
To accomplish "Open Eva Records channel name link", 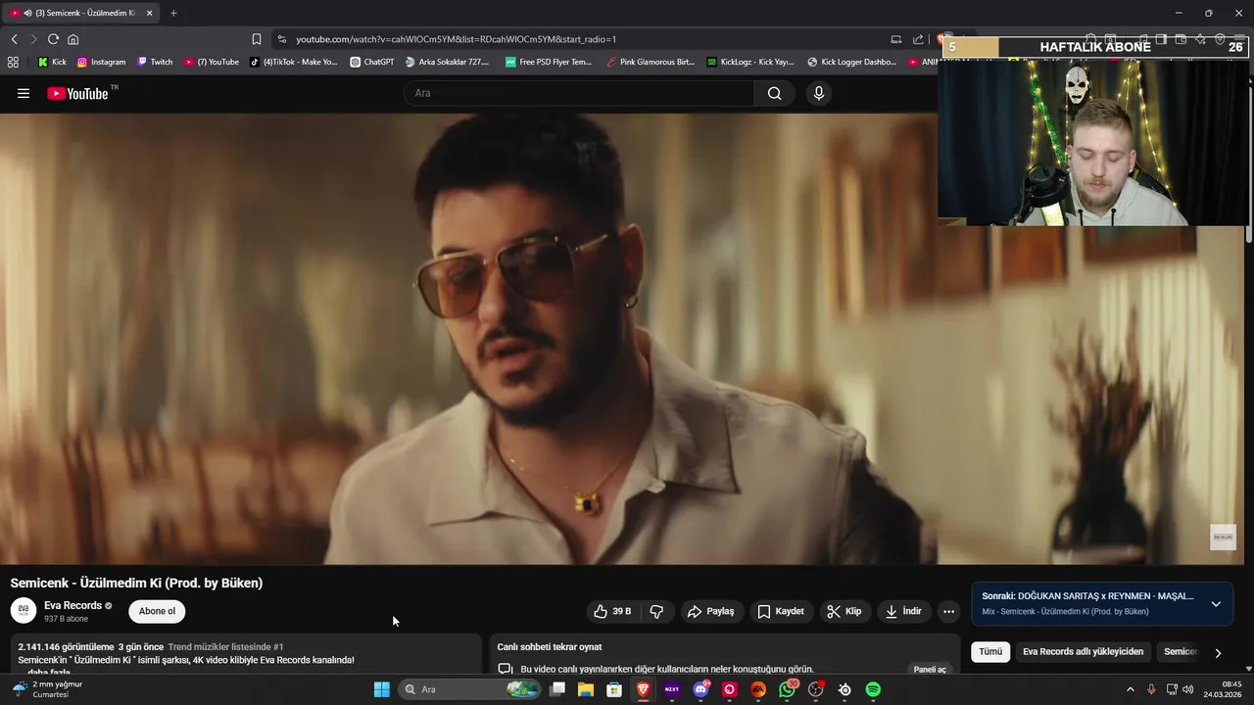I will 72,605.
